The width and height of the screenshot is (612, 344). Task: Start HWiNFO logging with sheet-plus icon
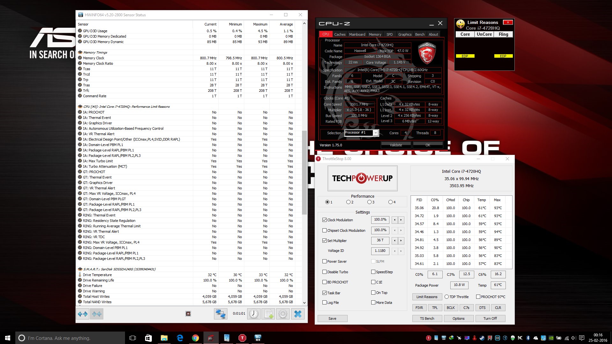tap(268, 314)
